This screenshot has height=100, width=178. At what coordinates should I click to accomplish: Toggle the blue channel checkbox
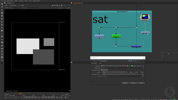tap(138, 66)
